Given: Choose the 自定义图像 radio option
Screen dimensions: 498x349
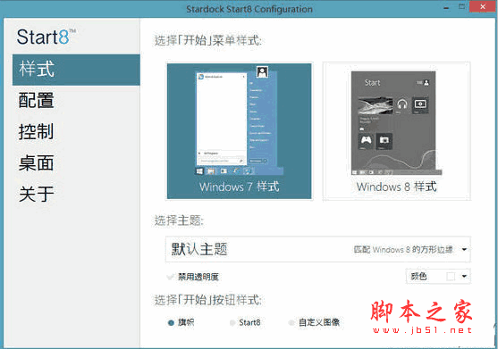Looking at the screenshot, I should 291,323.
